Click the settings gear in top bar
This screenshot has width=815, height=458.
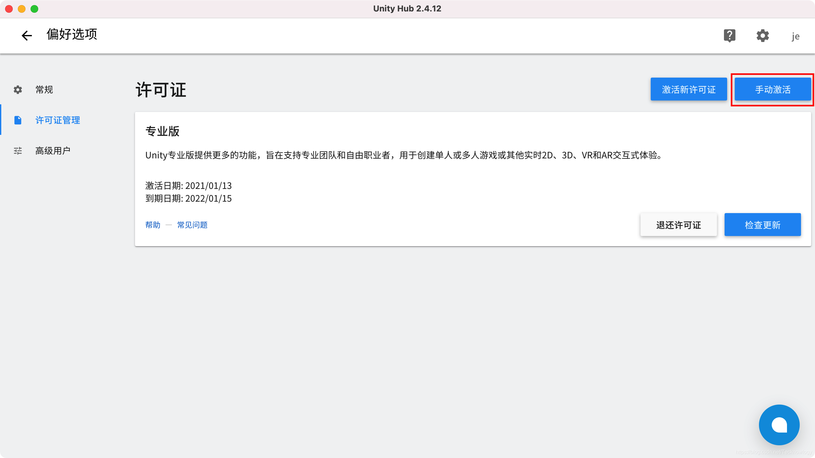(762, 35)
